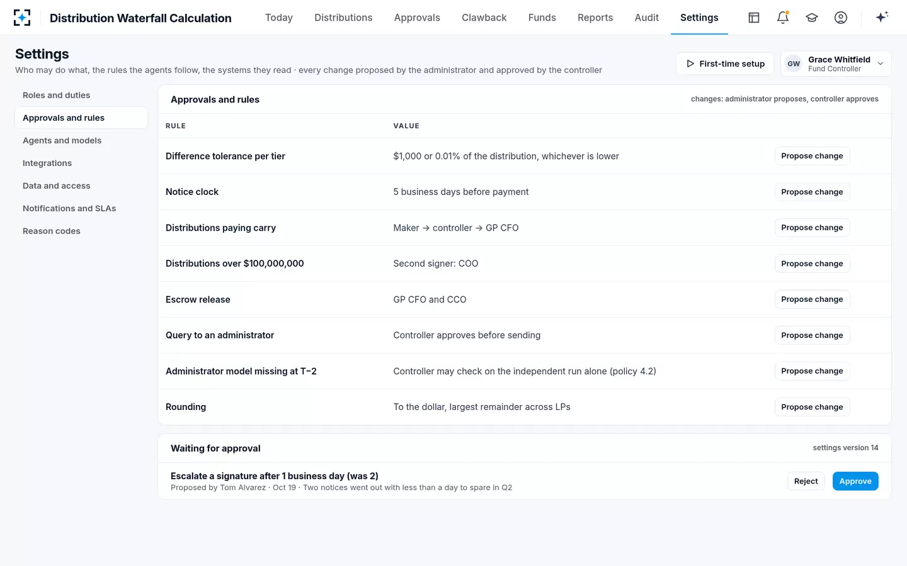Open the layout panel icon in header
The width and height of the screenshot is (907, 566).
pyautogui.click(x=754, y=18)
